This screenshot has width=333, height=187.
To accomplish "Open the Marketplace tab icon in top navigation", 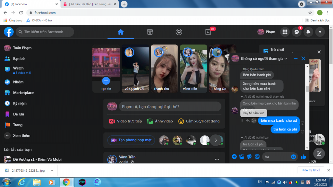I will [x=150, y=32].
